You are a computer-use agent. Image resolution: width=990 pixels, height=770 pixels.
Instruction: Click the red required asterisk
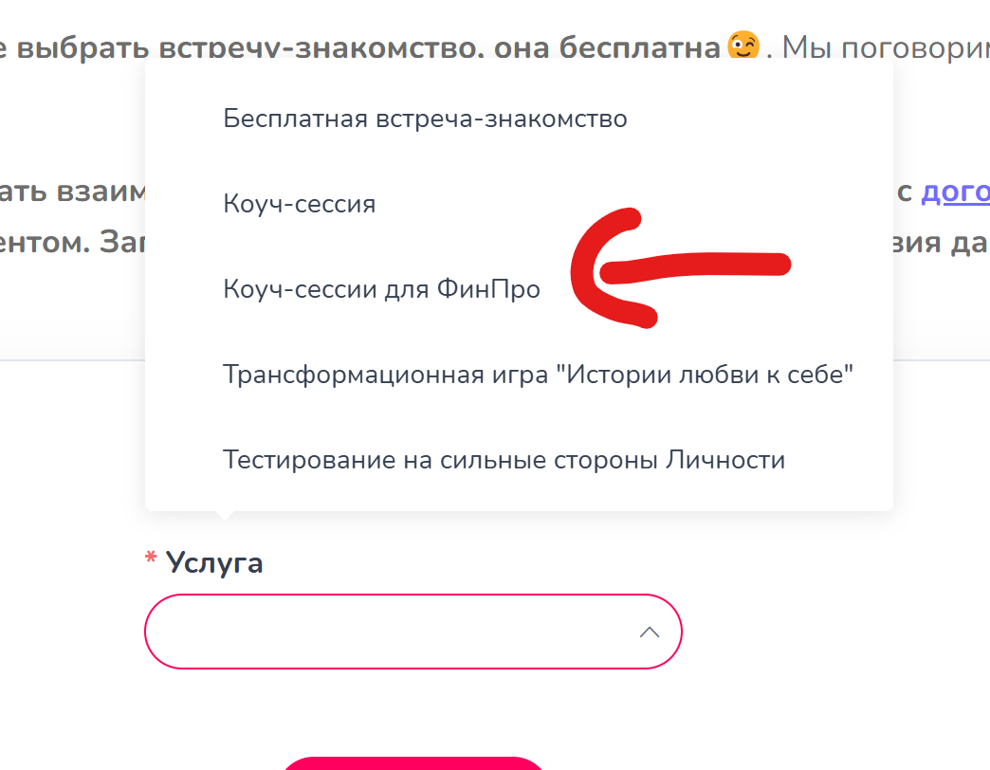point(150,561)
